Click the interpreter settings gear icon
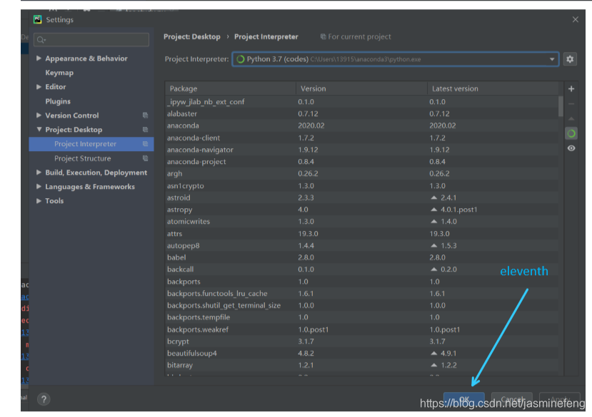 coord(570,59)
